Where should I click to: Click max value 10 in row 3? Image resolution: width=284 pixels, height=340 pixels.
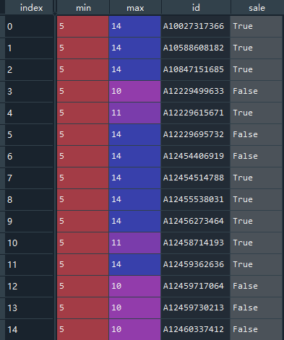134,91
